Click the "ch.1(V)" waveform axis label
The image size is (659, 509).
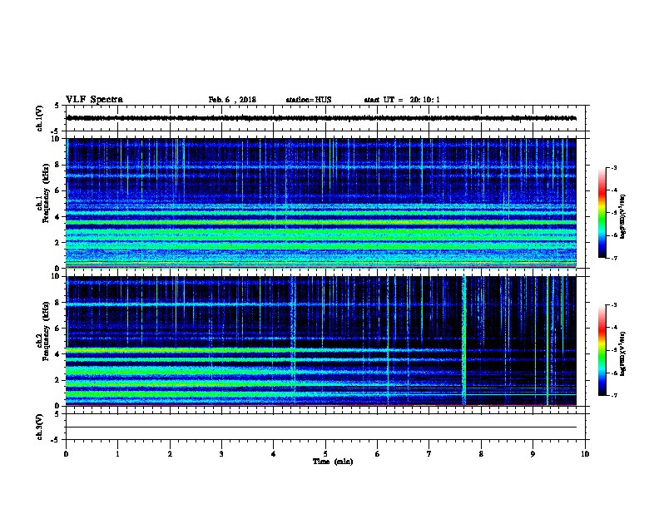click(x=40, y=118)
